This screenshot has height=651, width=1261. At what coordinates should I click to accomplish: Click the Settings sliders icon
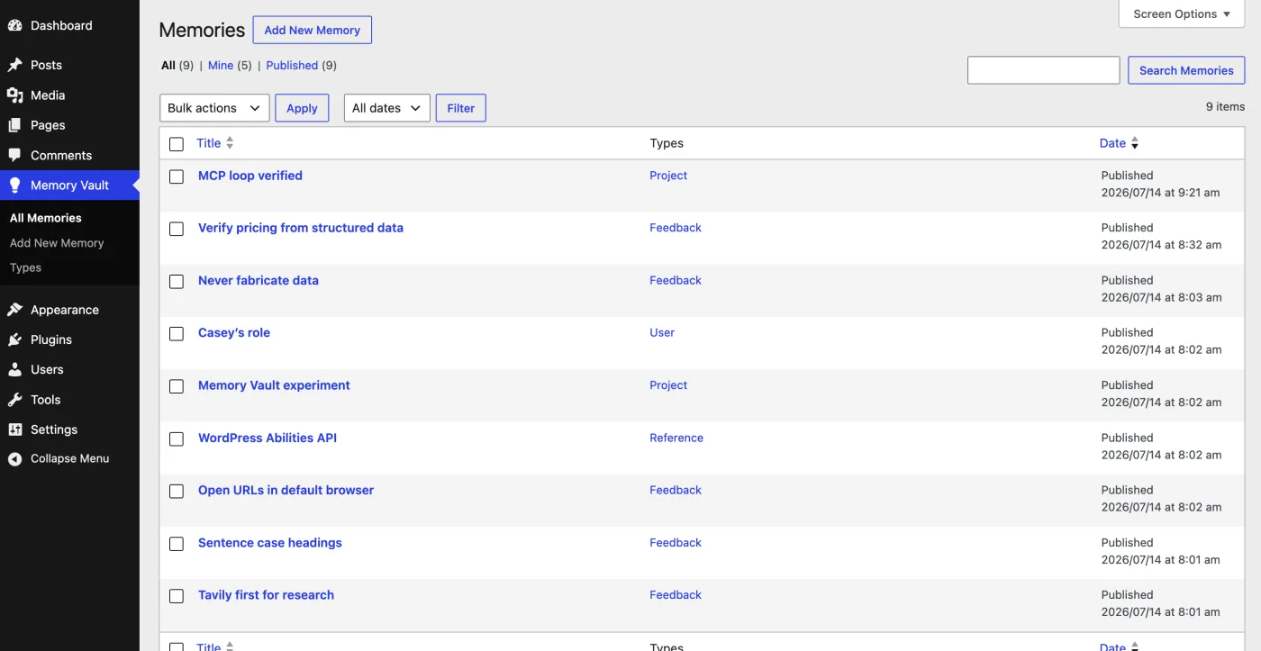[x=14, y=429]
